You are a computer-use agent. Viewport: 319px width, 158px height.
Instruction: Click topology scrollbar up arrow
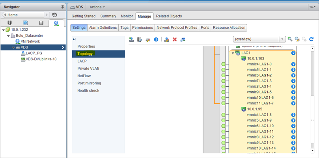click(x=313, y=49)
